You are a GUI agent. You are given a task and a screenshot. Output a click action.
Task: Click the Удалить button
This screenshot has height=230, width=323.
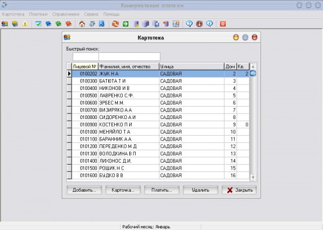[200, 190]
